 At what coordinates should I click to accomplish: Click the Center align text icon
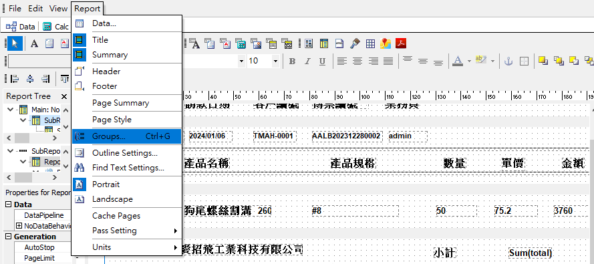[x=357, y=61]
